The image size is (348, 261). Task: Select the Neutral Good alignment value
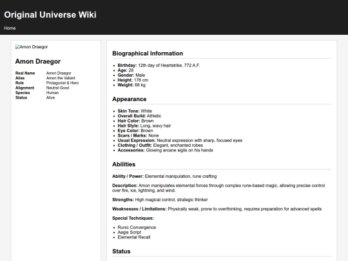pyautogui.click(x=58, y=88)
